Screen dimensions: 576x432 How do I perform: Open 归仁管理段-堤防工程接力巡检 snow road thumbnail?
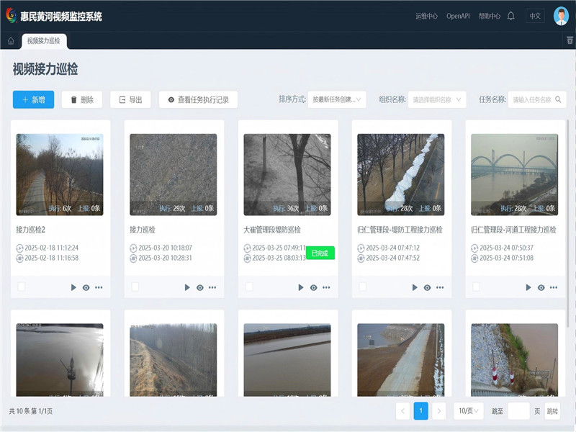pos(401,174)
